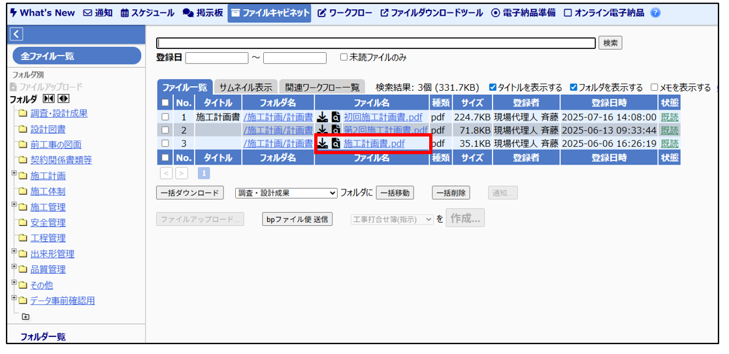Screen dimensions: 729x354
Task: Open the 安全管理 folder in the sidebar
Action: pyautogui.click(x=48, y=223)
